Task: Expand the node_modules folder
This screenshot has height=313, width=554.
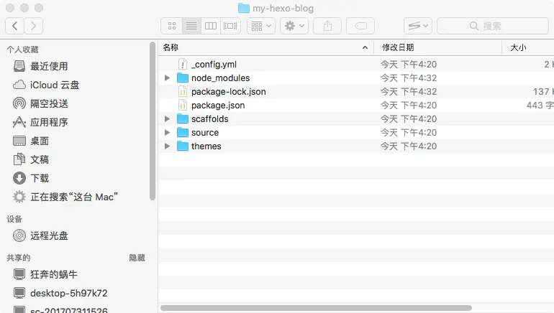Action: coord(167,78)
